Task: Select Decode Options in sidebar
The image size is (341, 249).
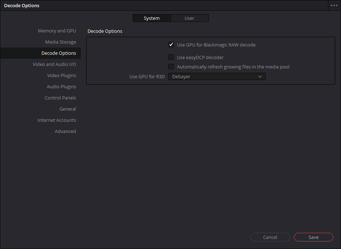Action: click(x=40, y=53)
